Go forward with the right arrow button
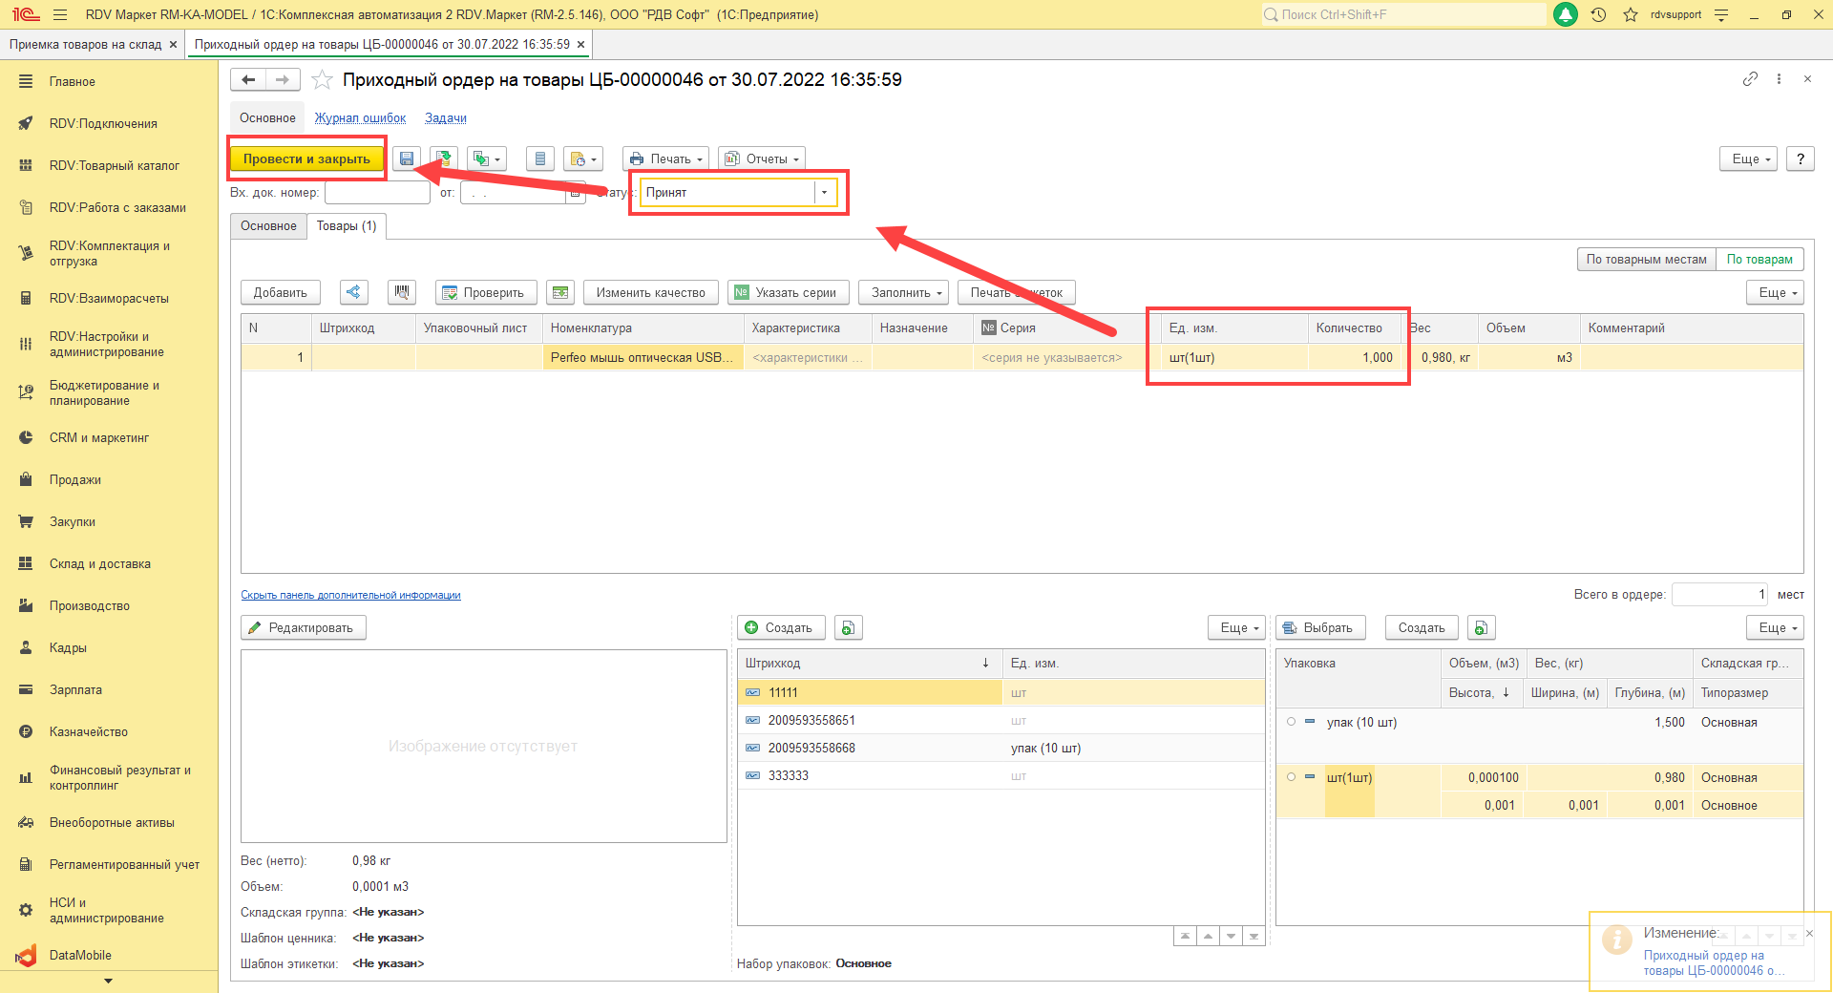The height and width of the screenshot is (993, 1833). [283, 80]
